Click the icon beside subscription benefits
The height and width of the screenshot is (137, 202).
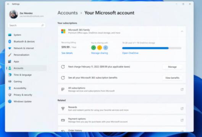coord(63,78)
